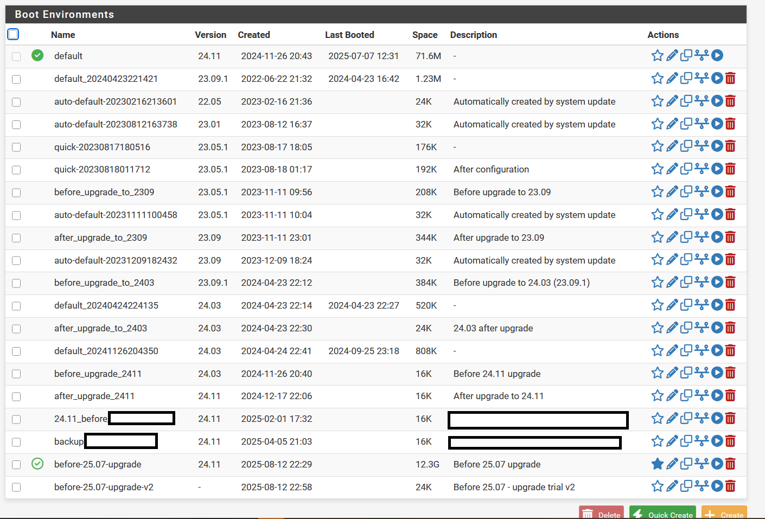The height and width of the screenshot is (519, 765).
Task: Click the Boot Environments panel title
Action: click(x=65, y=15)
